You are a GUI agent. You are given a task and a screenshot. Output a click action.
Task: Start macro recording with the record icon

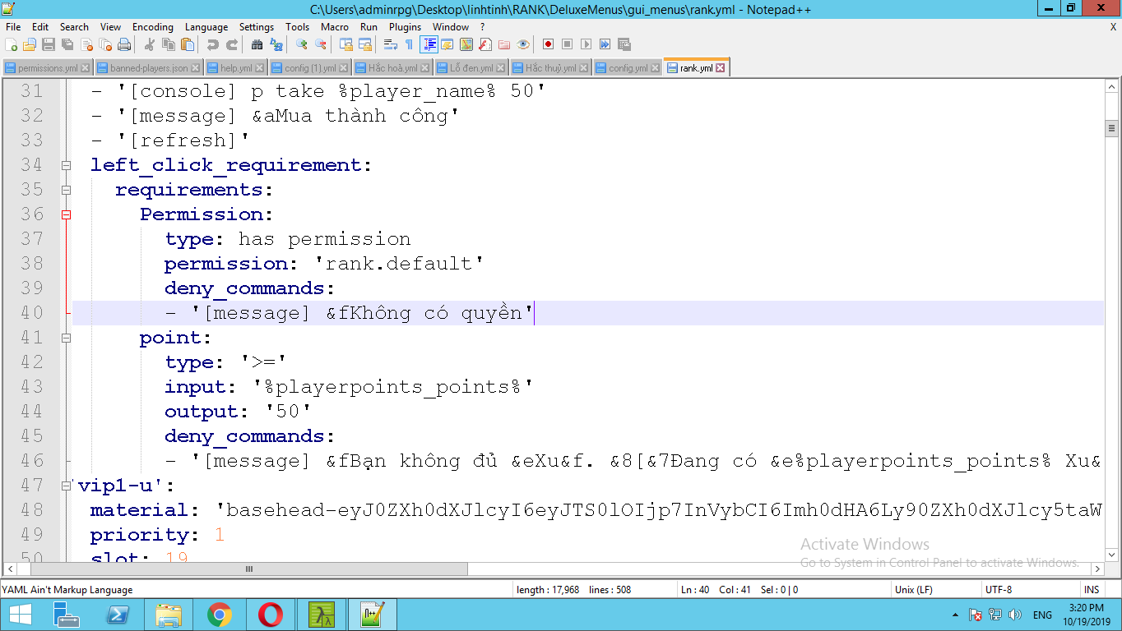548,44
